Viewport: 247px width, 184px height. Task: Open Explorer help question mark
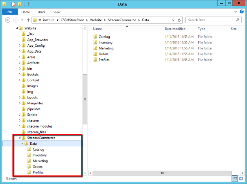click(241, 12)
